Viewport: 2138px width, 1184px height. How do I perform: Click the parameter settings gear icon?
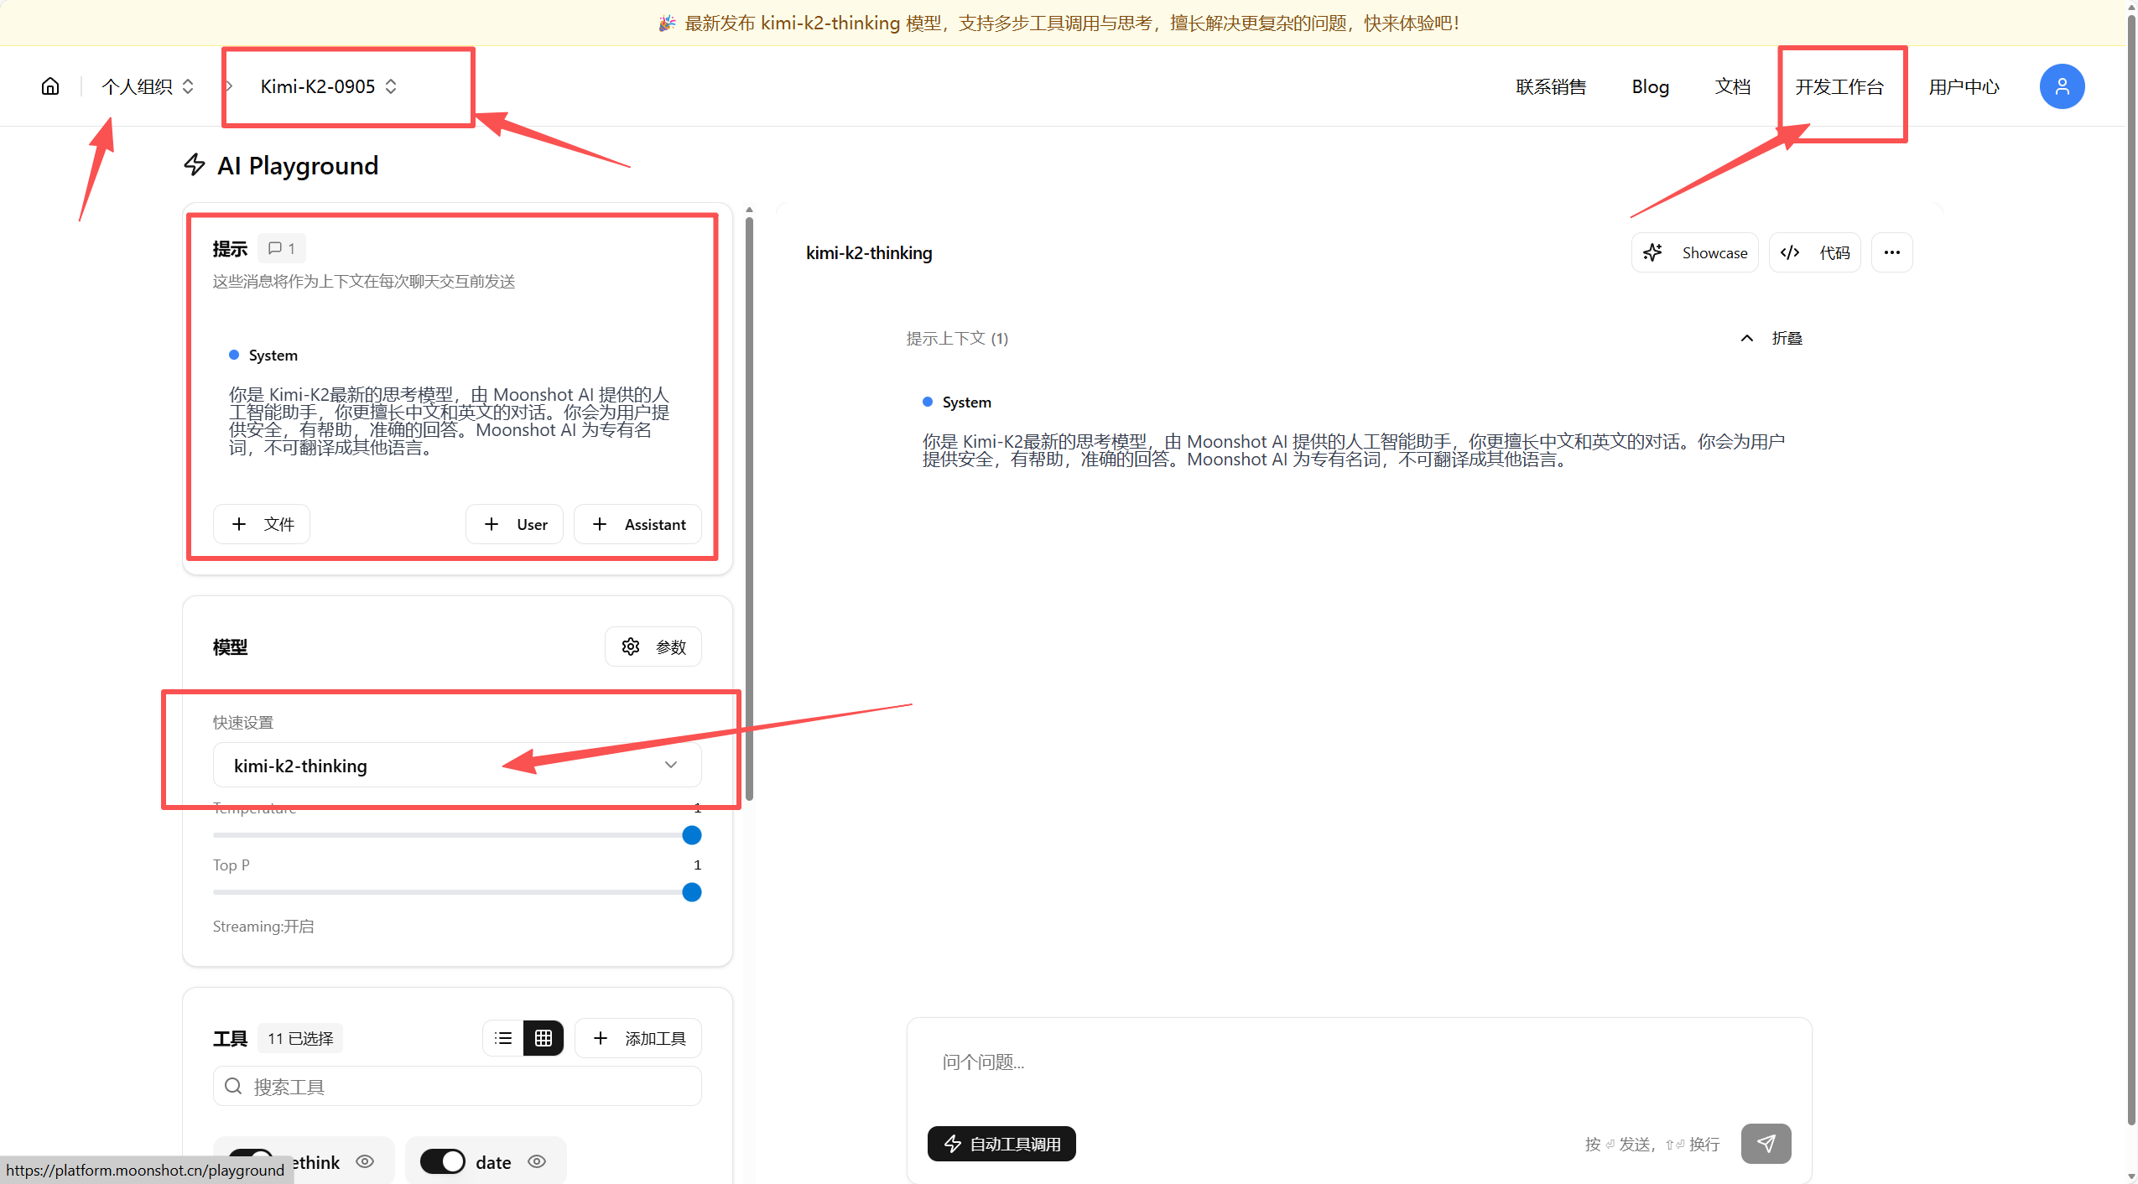[631, 646]
